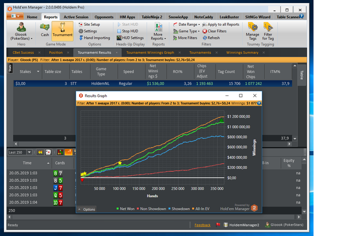This screenshot has height=236, width=352.
Task: Close the Winnings Summary tab
Action: pos(264,52)
